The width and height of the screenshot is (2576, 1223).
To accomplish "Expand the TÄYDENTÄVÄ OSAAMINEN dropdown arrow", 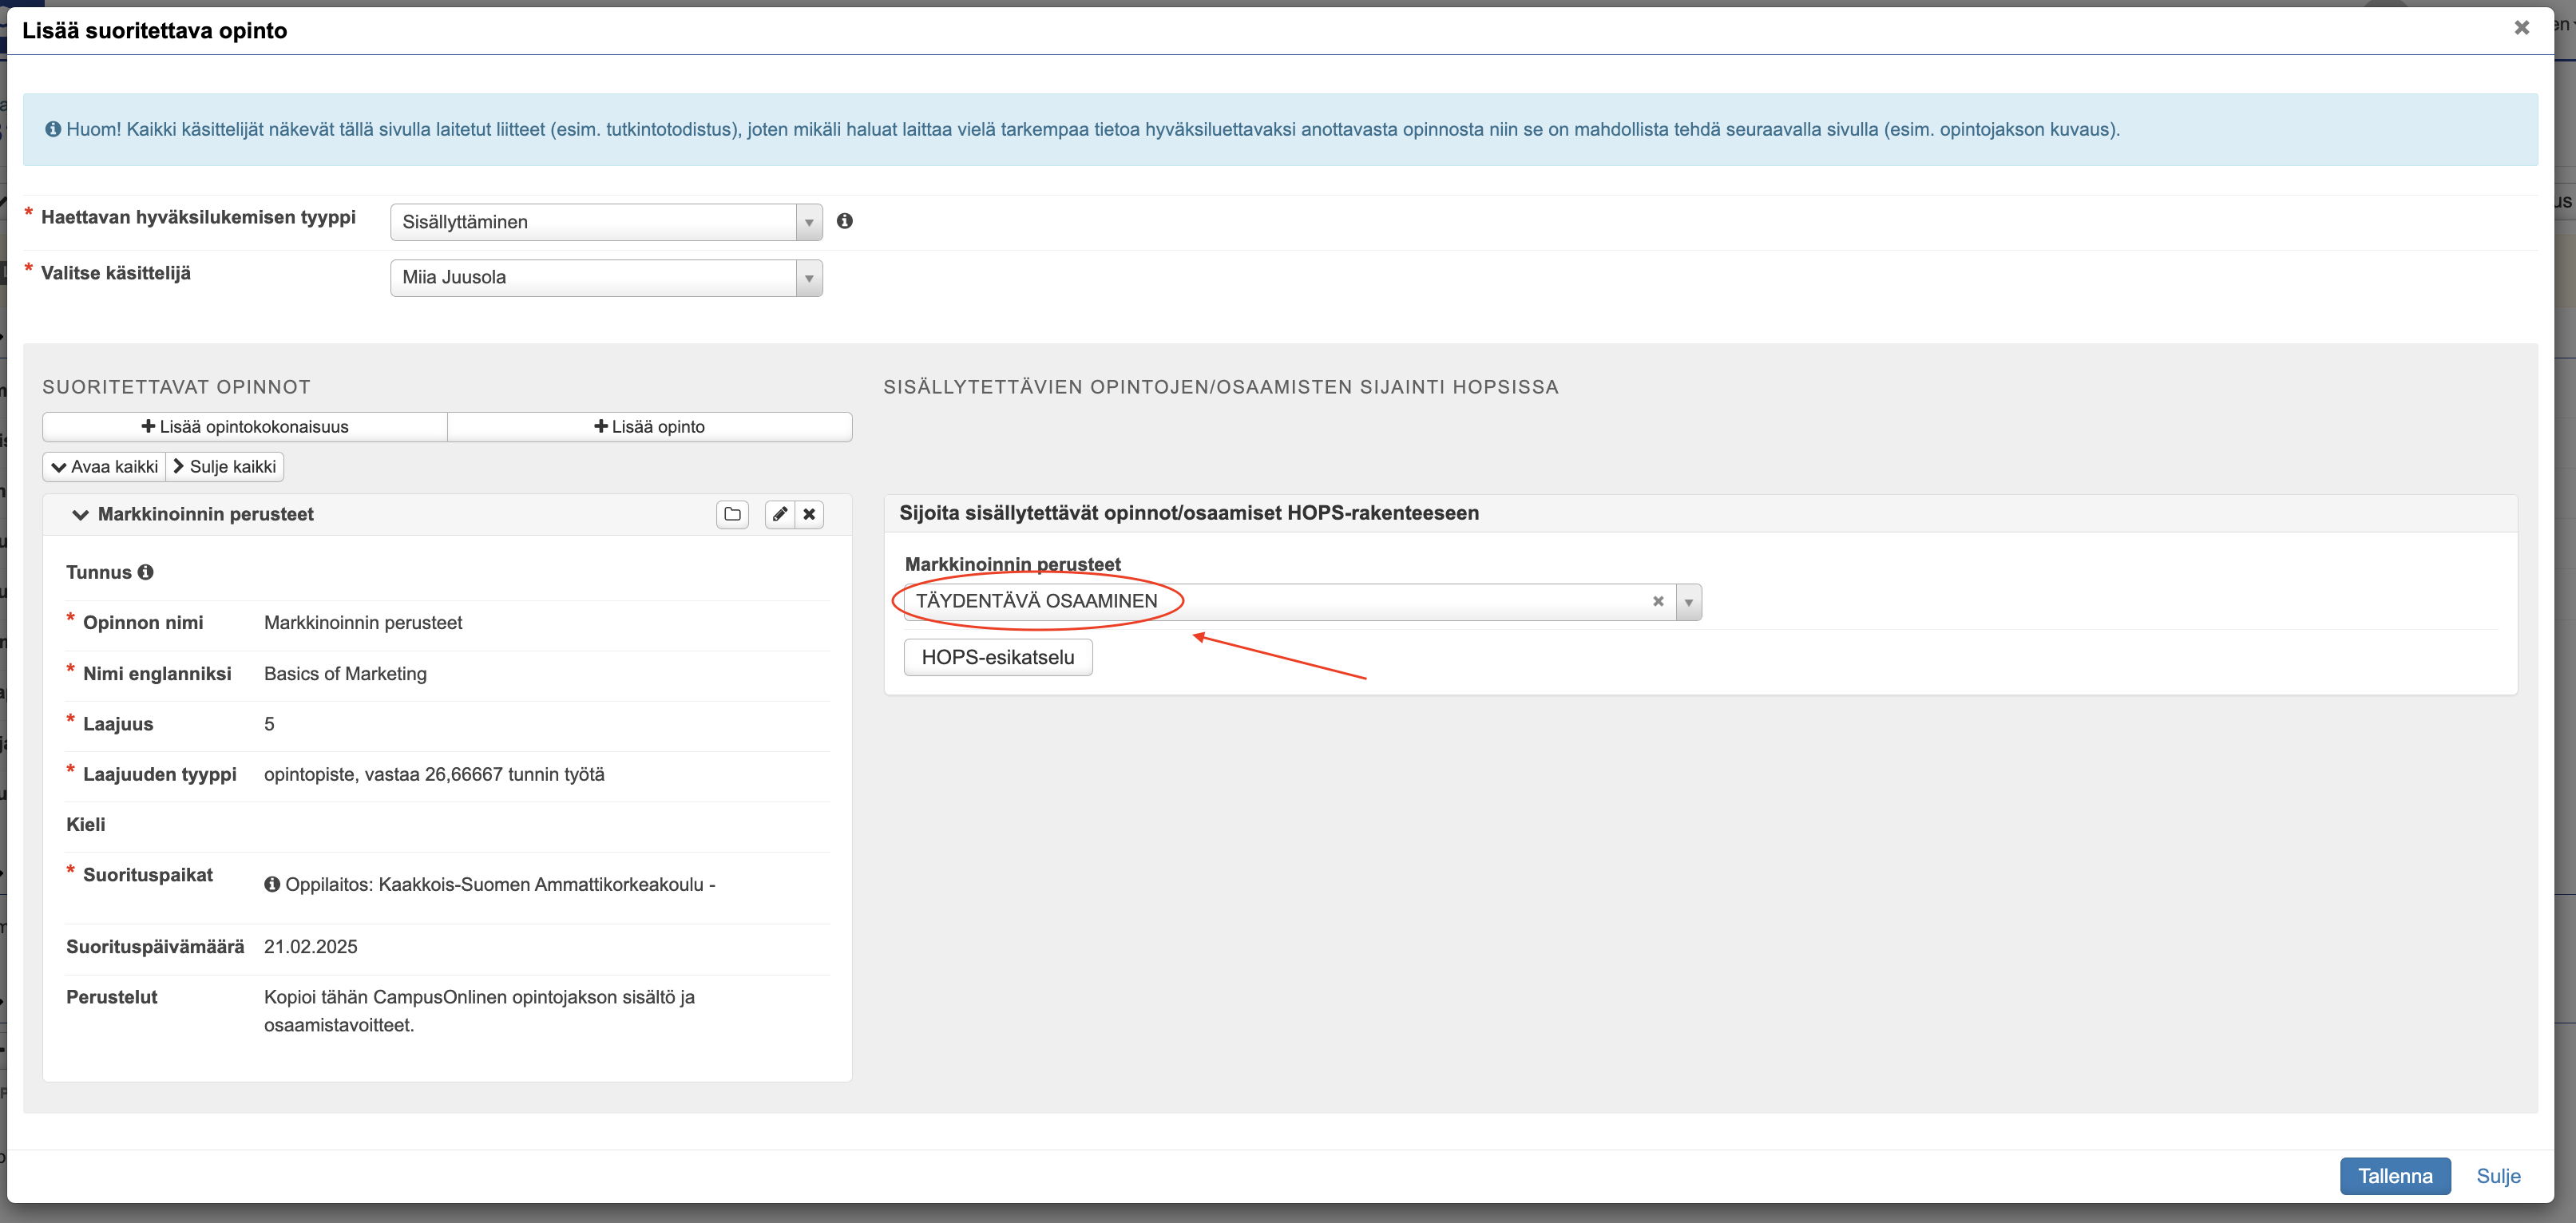I will [1688, 602].
